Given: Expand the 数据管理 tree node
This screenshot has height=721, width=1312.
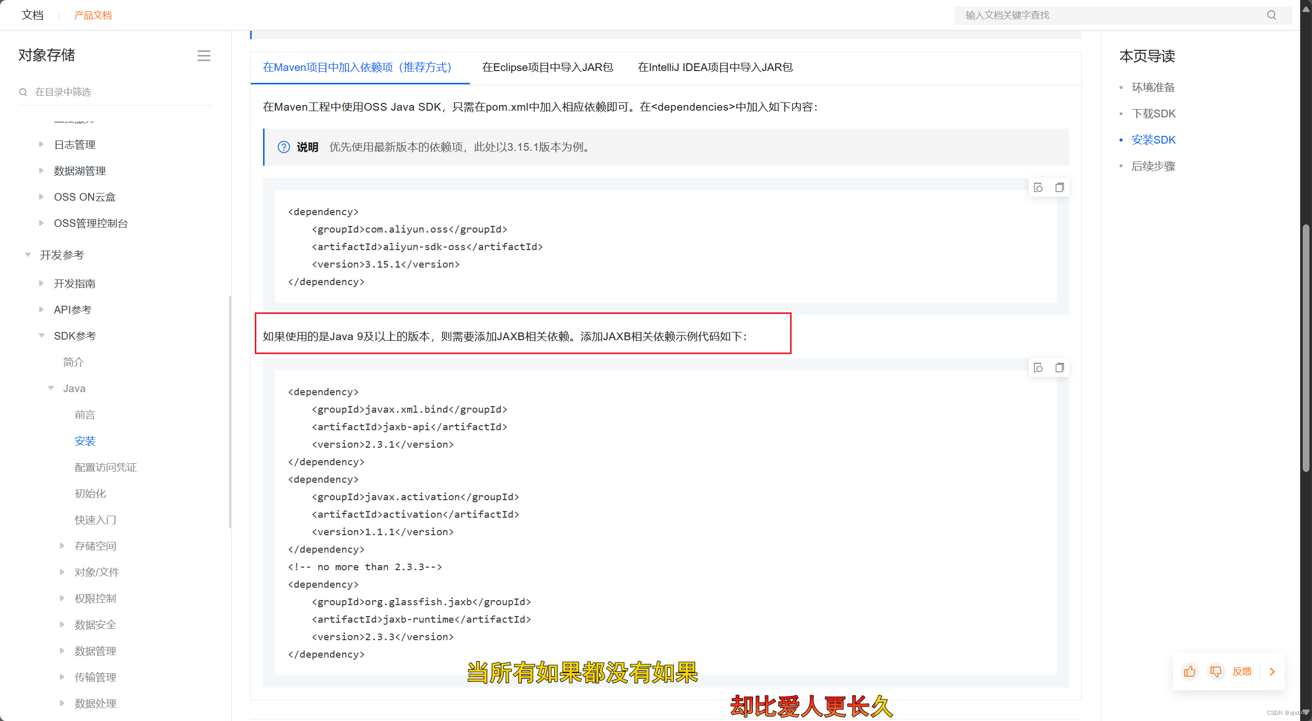Looking at the screenshot, I should pos(62,651).
